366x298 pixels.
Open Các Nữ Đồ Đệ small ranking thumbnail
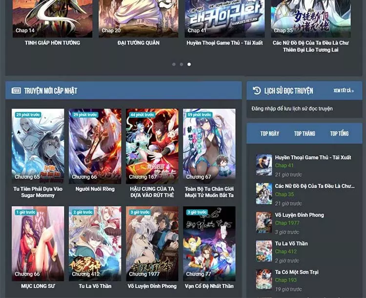[x=264, y=193]
